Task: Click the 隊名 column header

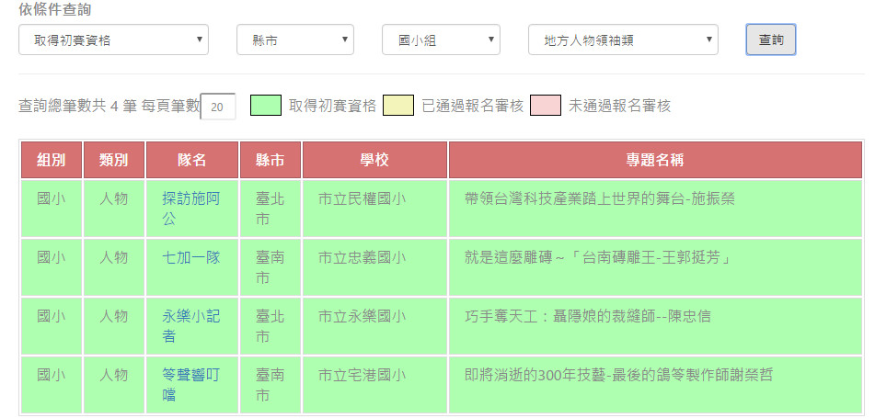Action: (191, 160)
